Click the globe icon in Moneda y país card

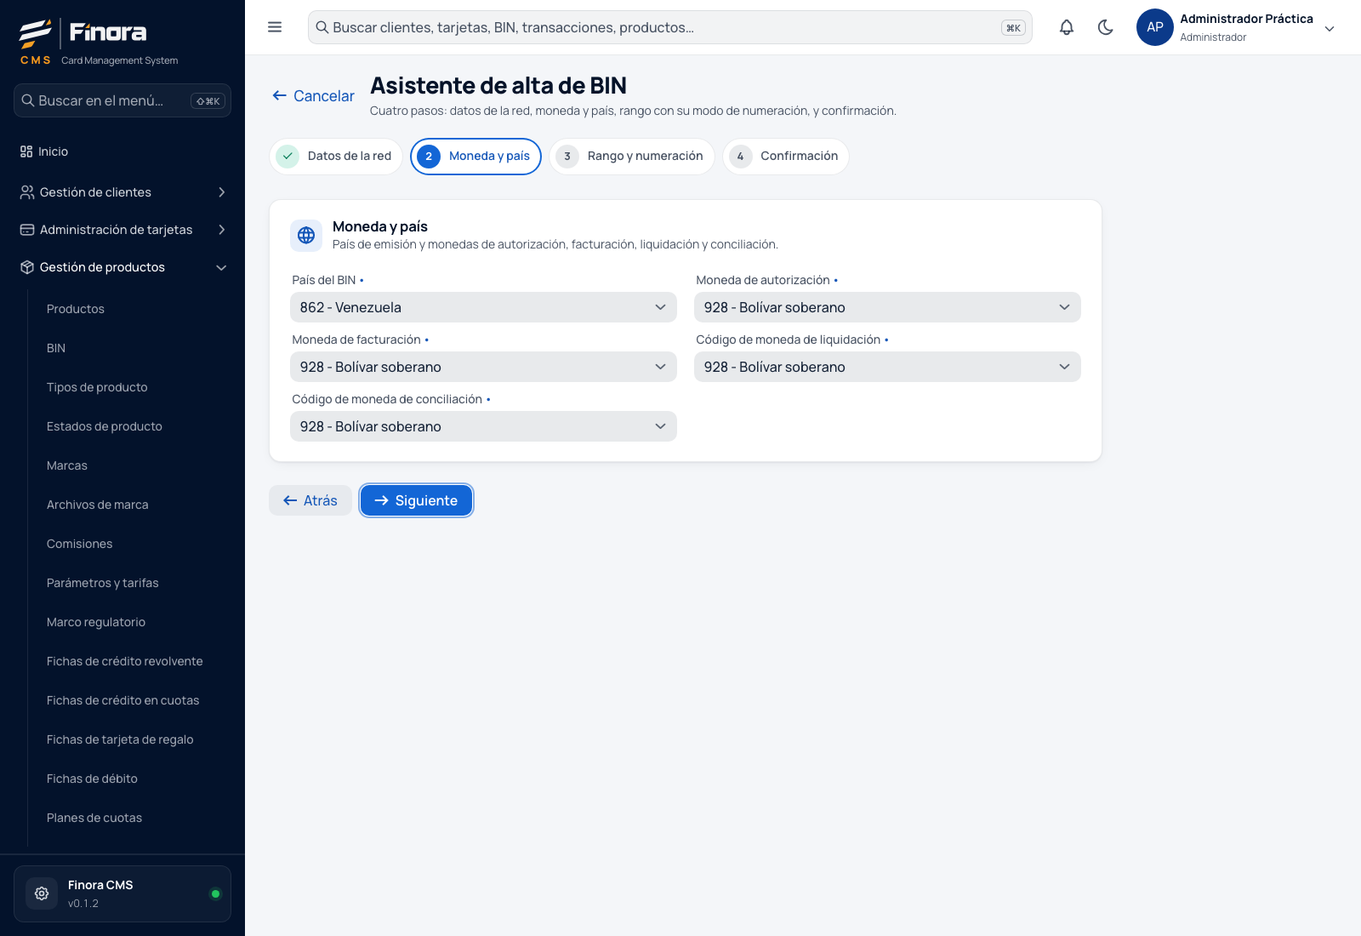click(x=306, y=236)
